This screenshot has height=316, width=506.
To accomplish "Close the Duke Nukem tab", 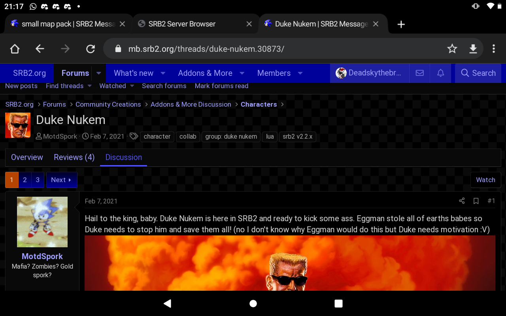I will click(x=376, y=24).
